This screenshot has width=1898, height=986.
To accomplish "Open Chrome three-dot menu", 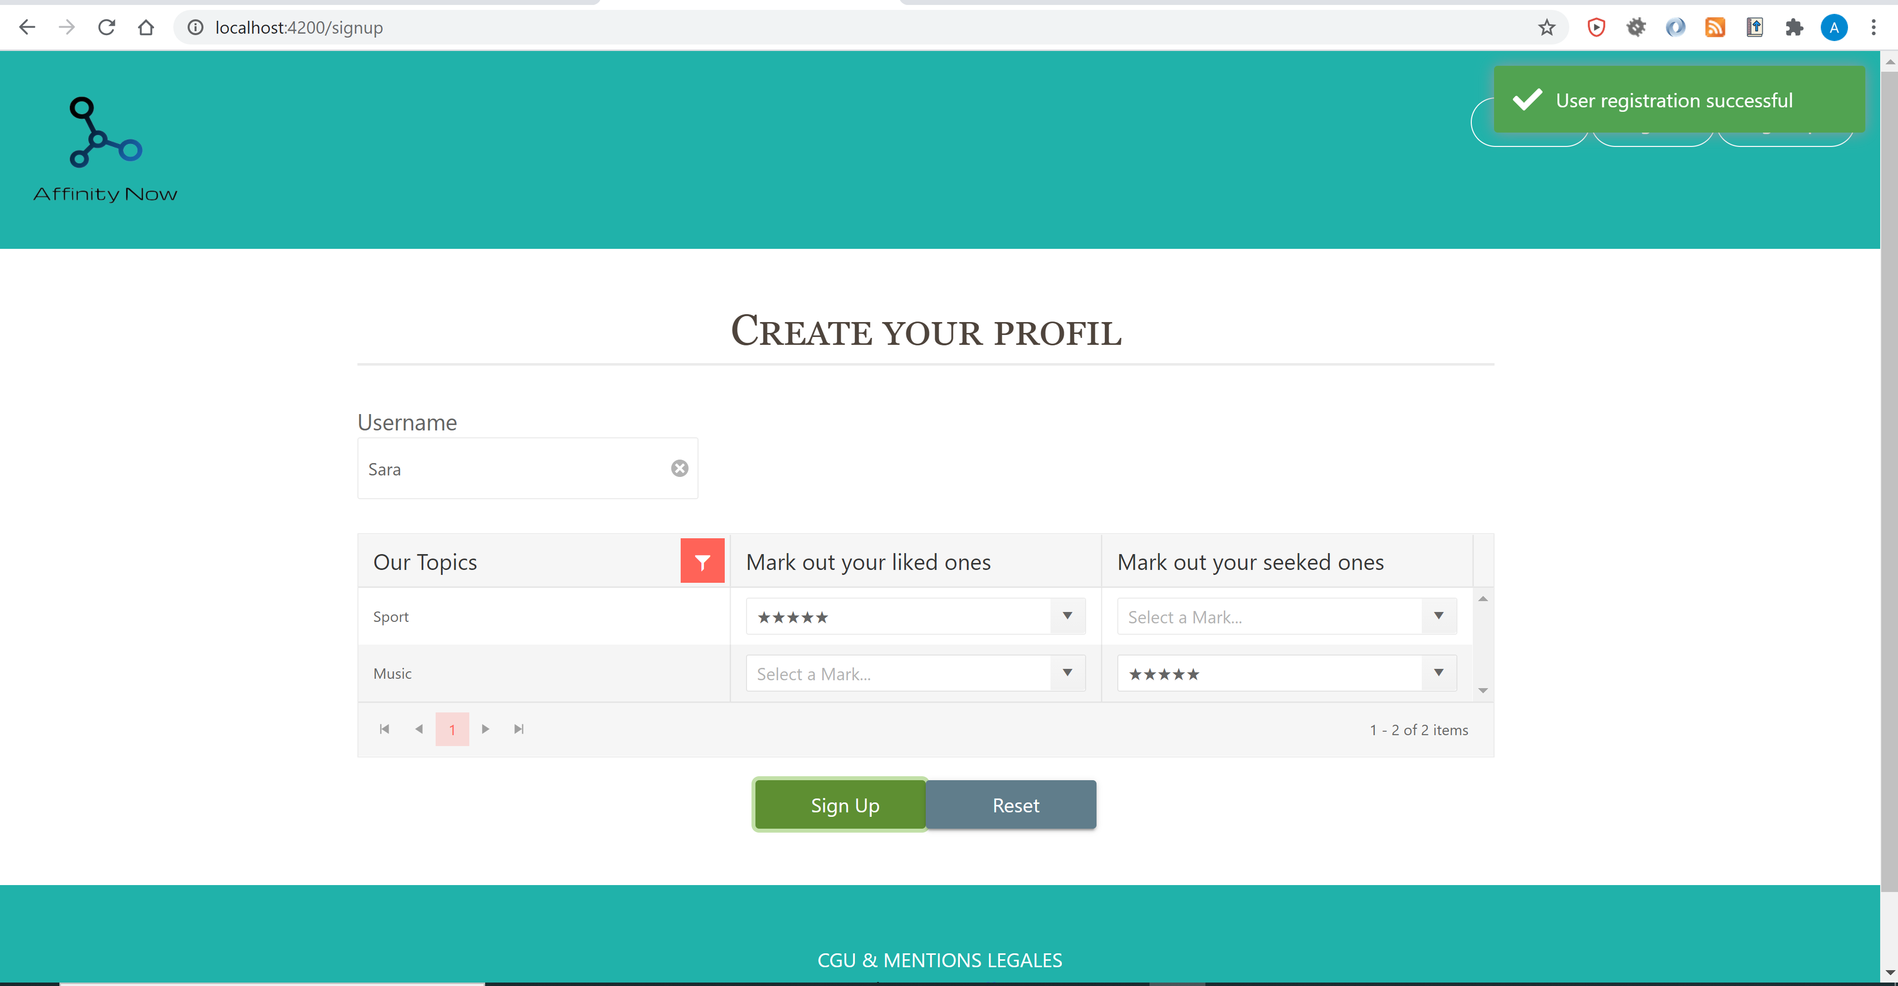I will [1873, 27].
